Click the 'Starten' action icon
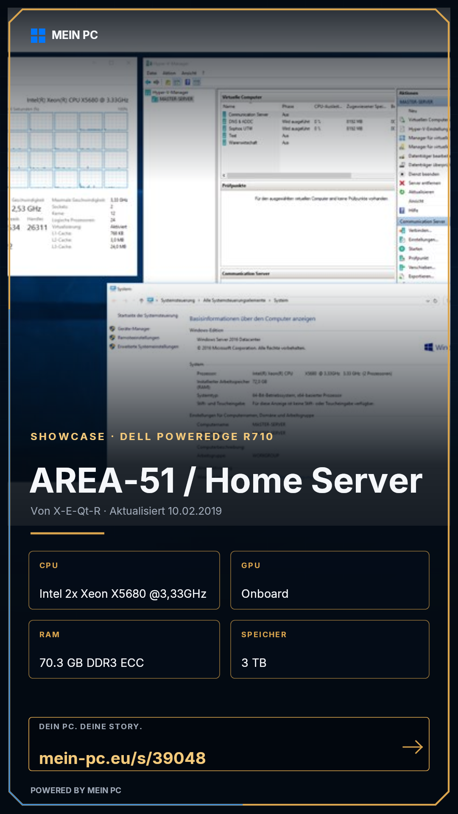Image resolution: width=458 pixels, height=814 pixels. 402,249
